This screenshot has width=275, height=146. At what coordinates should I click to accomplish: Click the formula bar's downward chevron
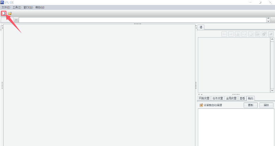268,21
